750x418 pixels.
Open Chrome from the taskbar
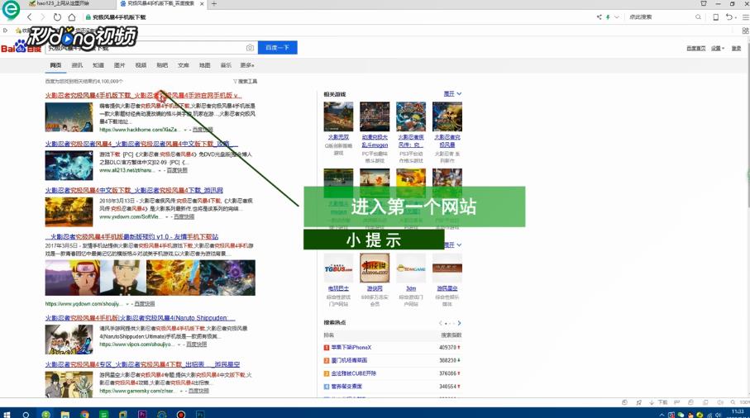(84, 414)
